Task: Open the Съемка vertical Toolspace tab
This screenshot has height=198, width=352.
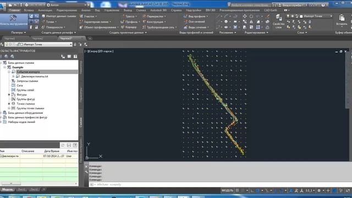Action: [x=81, y=122]
